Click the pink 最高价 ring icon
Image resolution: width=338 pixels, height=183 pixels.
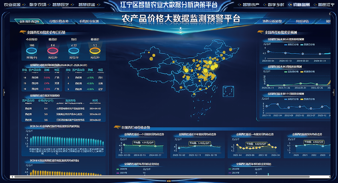click(x=53, y=50)
